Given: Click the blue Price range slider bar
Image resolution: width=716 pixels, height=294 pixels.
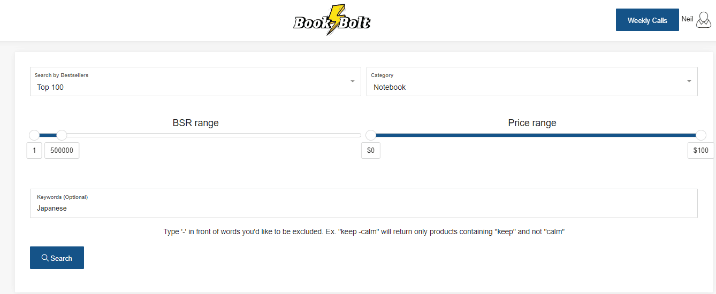Looking at the screenshot, I should [x=536, y=135].
